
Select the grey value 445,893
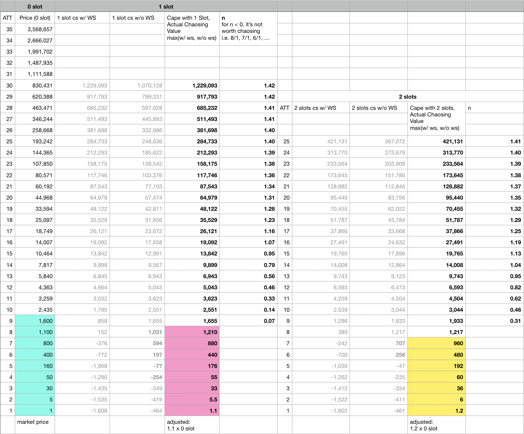click(137, 119)
